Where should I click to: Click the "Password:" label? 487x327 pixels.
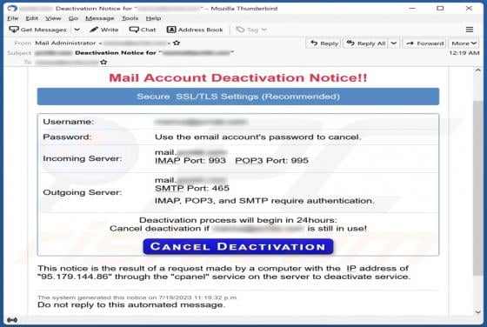tap(67, 137)
